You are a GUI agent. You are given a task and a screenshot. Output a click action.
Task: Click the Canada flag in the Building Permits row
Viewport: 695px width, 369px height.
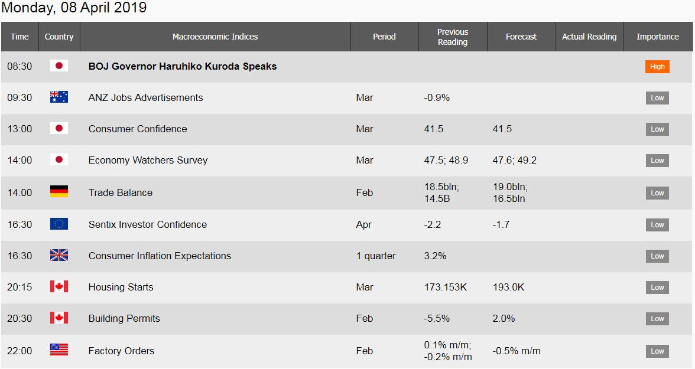pos(59,318)
